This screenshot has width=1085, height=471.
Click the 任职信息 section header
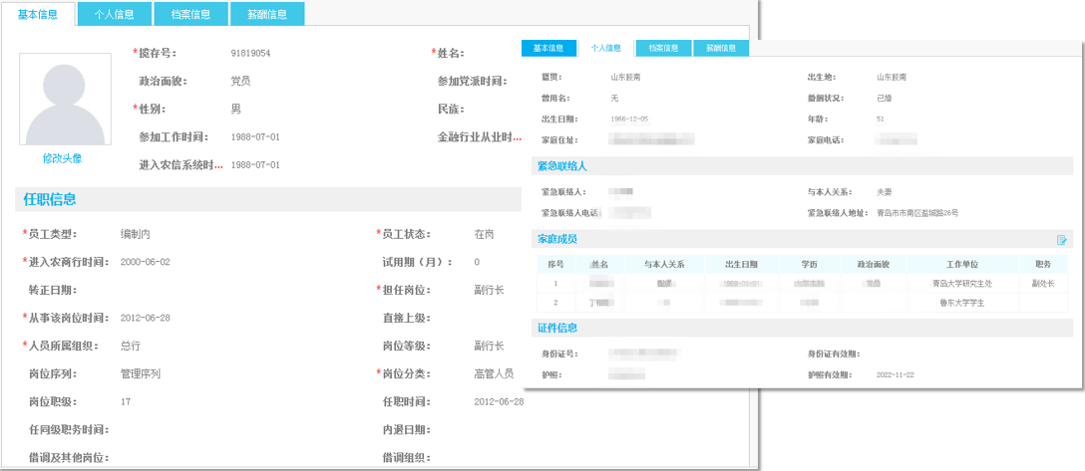coord(50,199)
